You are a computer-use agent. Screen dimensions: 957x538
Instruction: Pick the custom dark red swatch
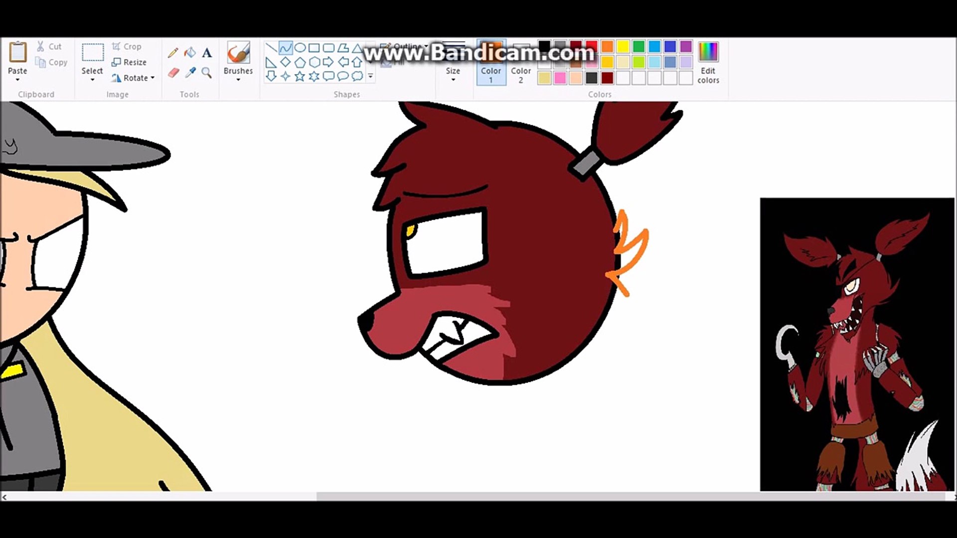click(607, 78)
